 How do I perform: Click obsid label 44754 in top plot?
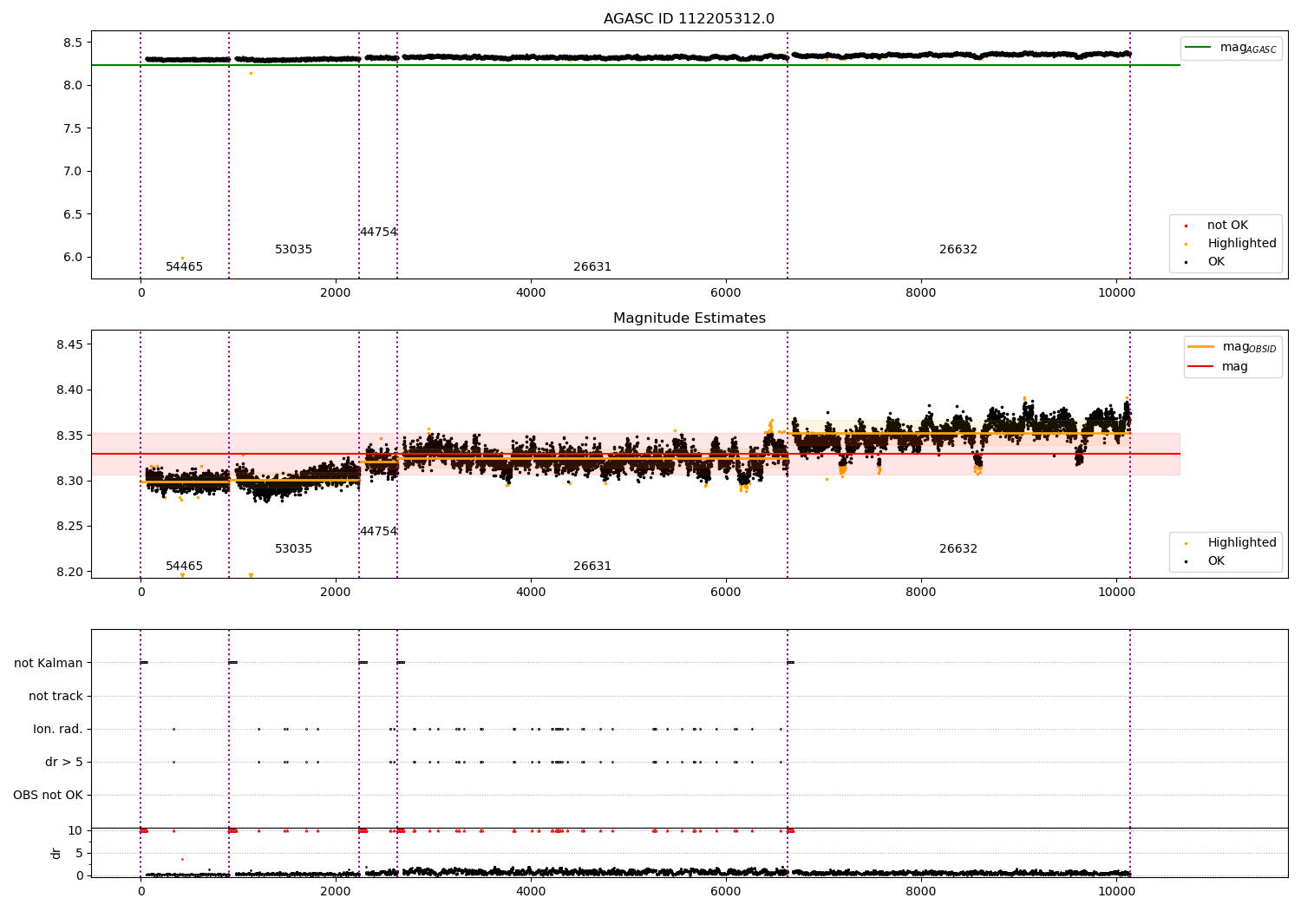[378, 233]
